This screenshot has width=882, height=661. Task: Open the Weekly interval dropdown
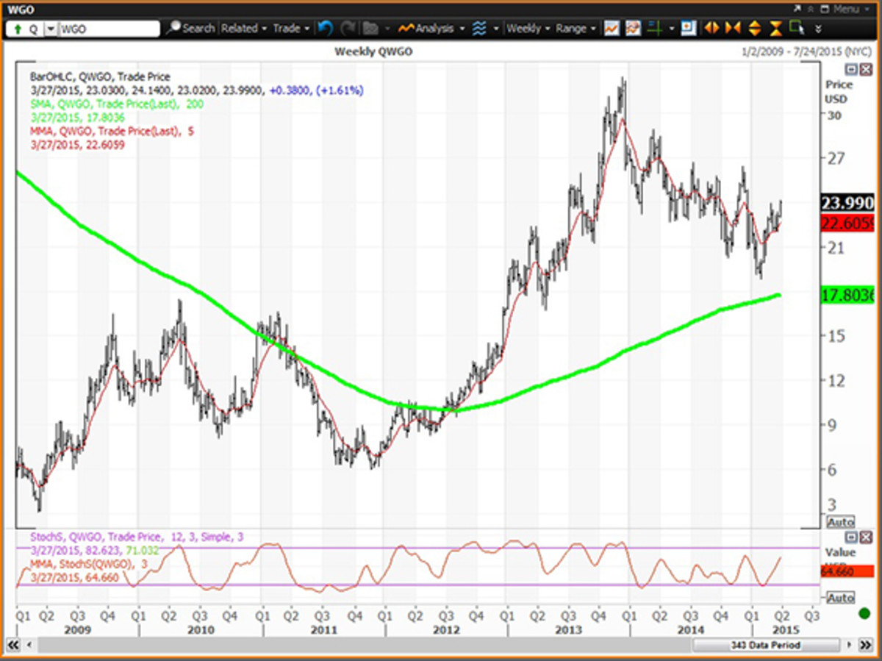pos(528,29)
